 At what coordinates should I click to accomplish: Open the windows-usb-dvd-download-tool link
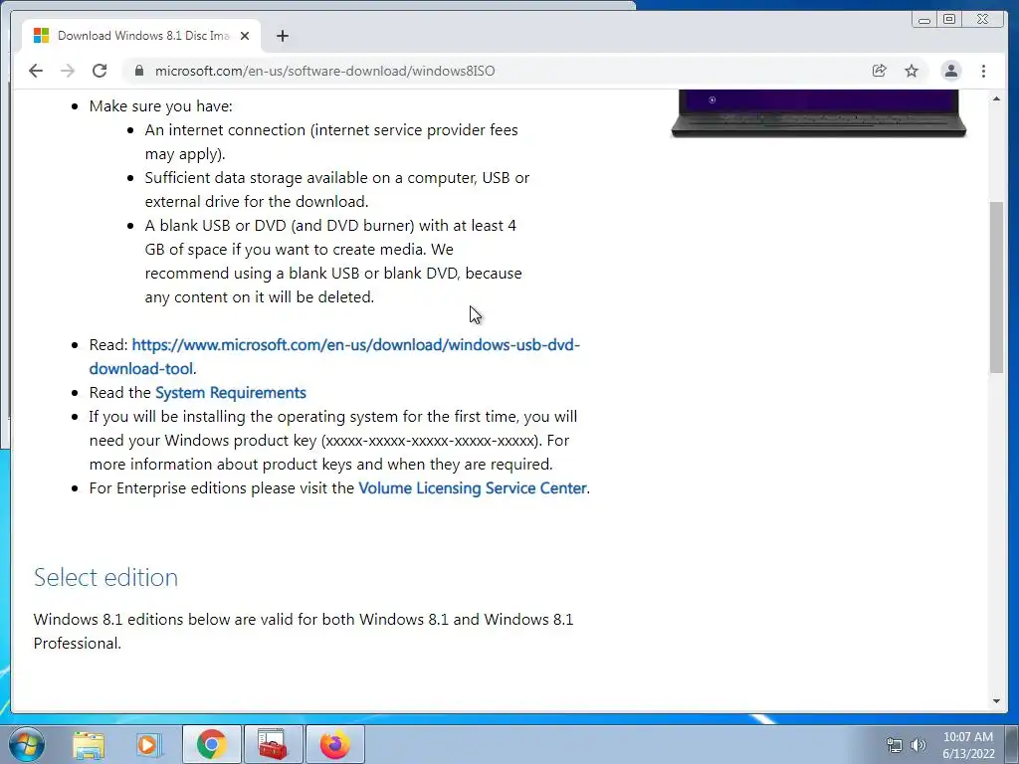pos(334,357)
